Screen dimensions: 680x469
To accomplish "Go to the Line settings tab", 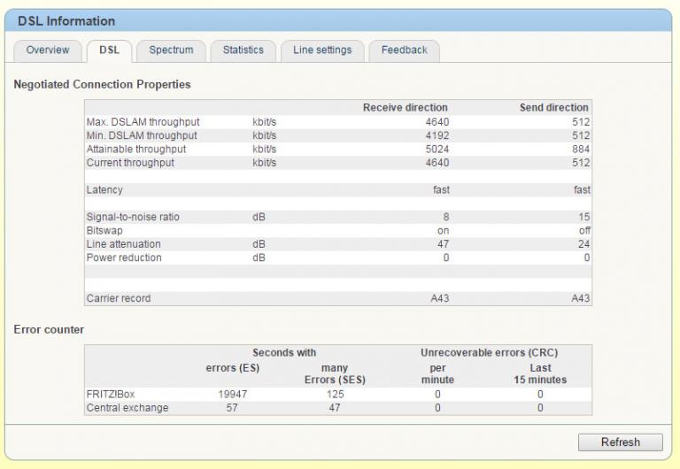I will (322, 50).
